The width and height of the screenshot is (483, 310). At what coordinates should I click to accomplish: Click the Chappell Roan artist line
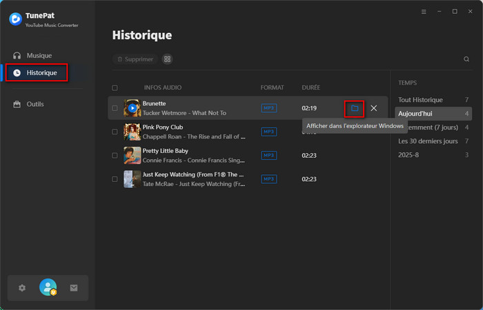[x=194, y=137]
